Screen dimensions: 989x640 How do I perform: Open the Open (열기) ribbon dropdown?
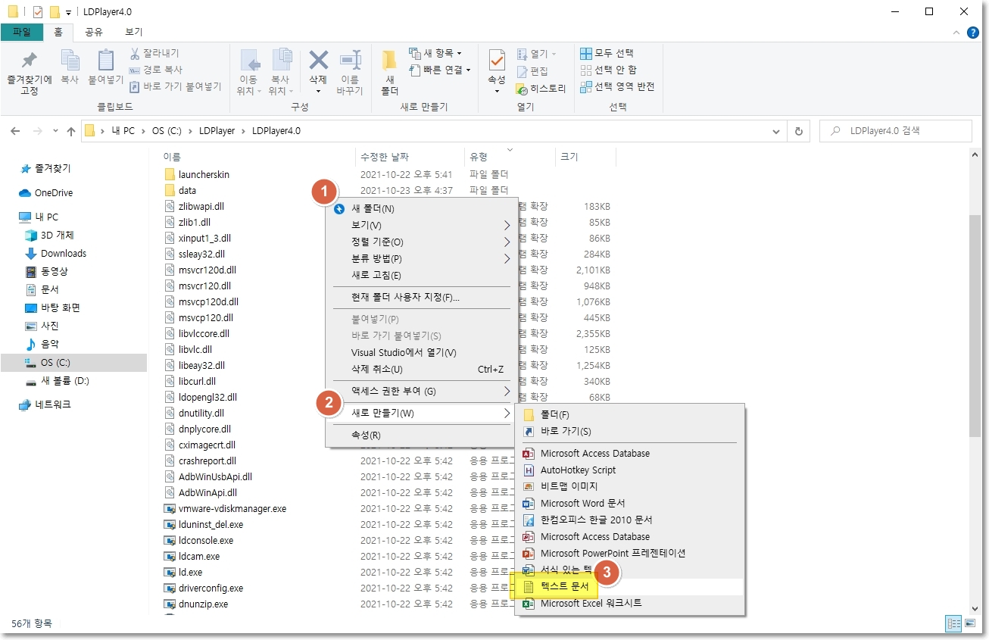click(x=536, y=54)
